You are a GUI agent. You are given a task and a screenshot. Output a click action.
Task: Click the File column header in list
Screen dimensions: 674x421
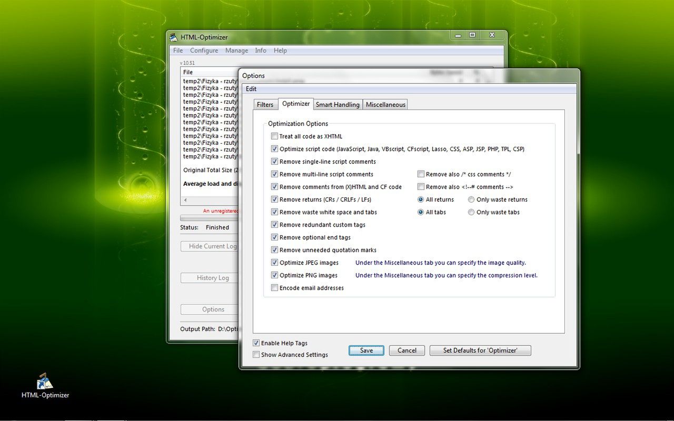pos(210,72)
